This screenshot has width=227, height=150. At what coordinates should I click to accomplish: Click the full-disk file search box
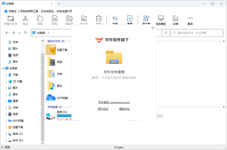pos(198,33)
